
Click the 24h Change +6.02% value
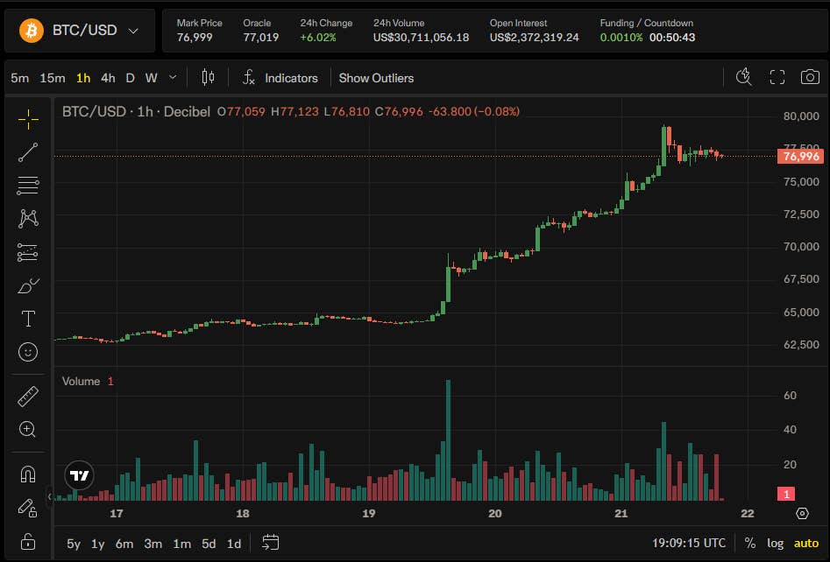(x=317, y=38)
